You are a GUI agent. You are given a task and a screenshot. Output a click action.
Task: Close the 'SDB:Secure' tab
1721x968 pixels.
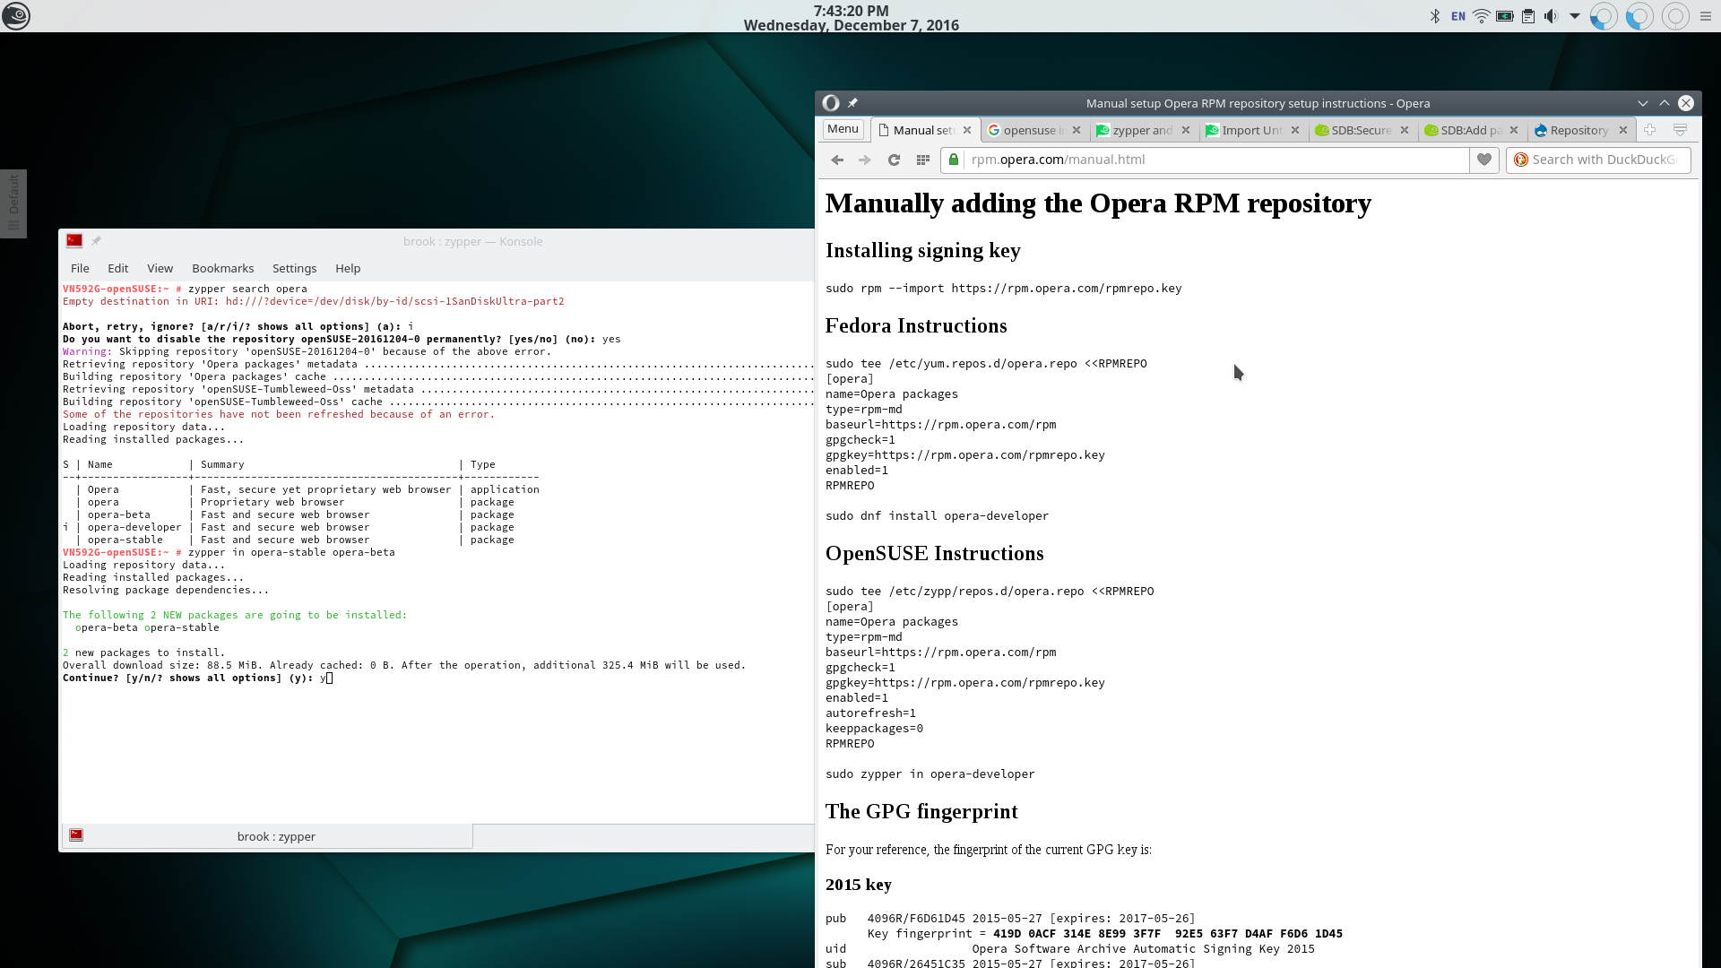pyautogui.click(x=1405, y=130)
